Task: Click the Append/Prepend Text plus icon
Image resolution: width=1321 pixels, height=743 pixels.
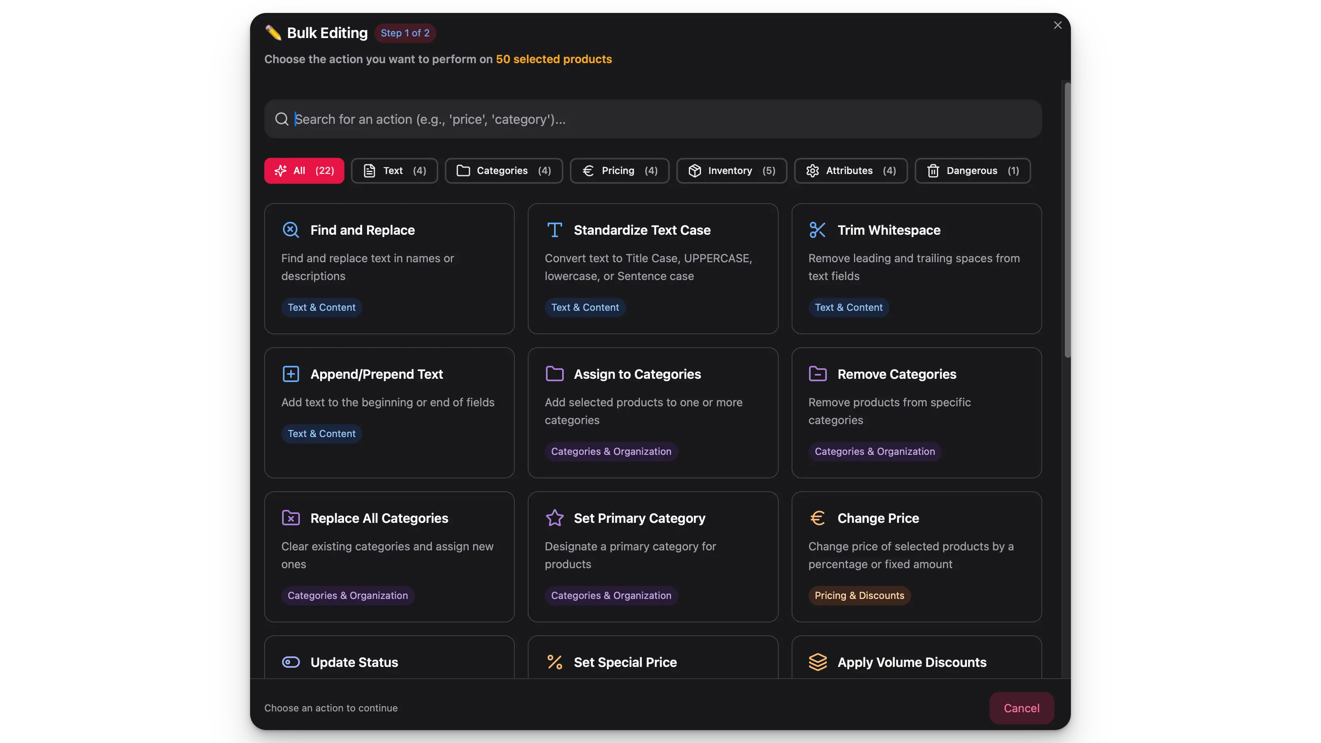Action: point(291,374)
